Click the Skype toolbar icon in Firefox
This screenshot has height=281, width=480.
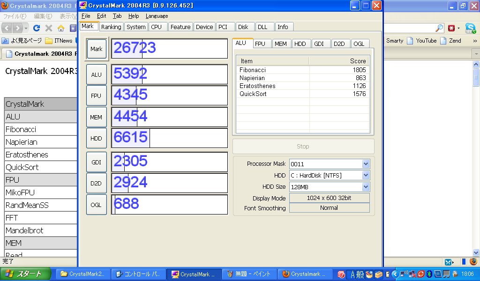pyautogui.click(x=471, y=29)
